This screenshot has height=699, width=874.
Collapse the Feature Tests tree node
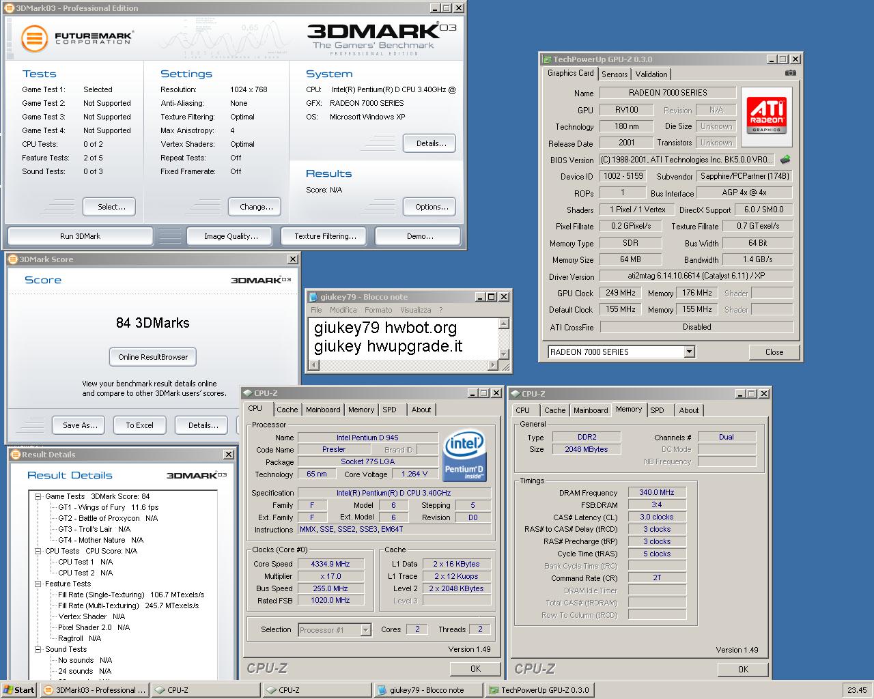tap(38, 584)
